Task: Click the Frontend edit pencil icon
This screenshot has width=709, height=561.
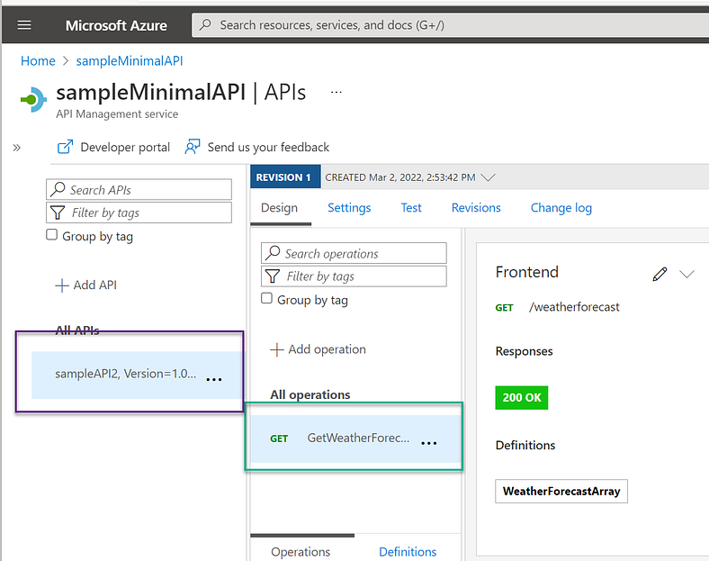Action: click(x=660, y=274)
